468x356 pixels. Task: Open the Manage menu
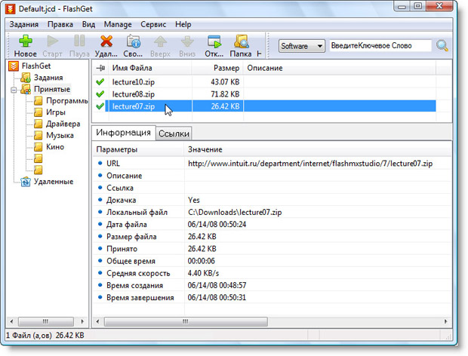coord(118,24)
